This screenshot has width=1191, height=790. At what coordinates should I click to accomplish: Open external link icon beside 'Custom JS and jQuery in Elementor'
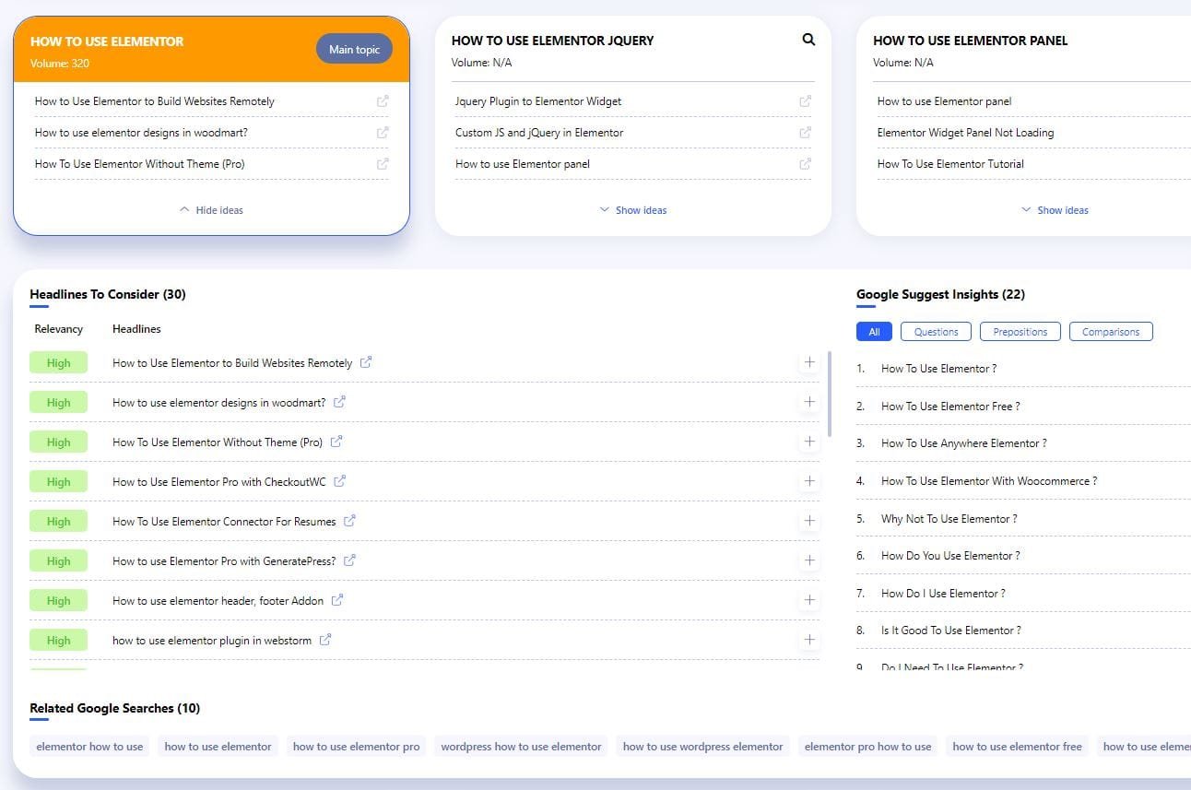click(805, 133)
